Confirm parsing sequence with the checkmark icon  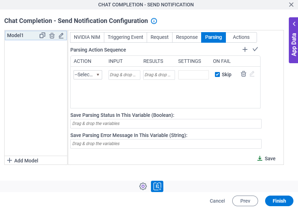point(255,49)
